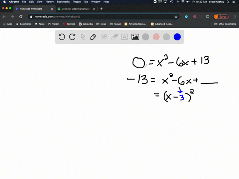
Task: Reload the current page
Action: coord(21,17)
